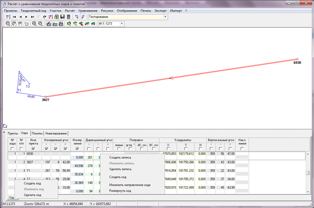314x208 pixels.
Task: Save with the floppy disk icon
Action: click(x=62, y=17)
